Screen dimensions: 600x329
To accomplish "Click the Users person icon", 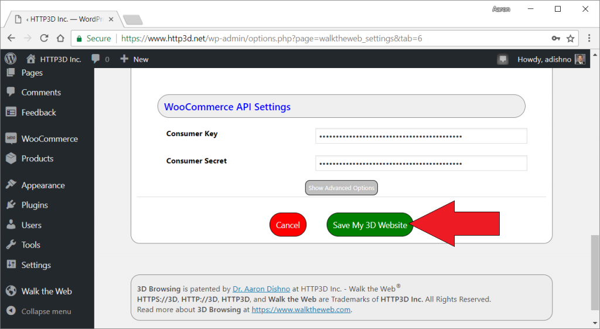I will pyautogui.click(x=11, y=224).
